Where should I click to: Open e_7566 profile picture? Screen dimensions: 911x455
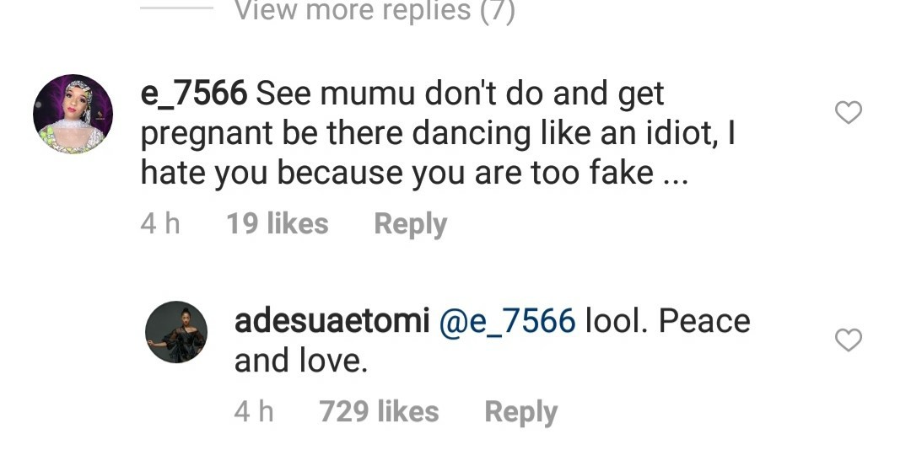[x=73, y=114]
